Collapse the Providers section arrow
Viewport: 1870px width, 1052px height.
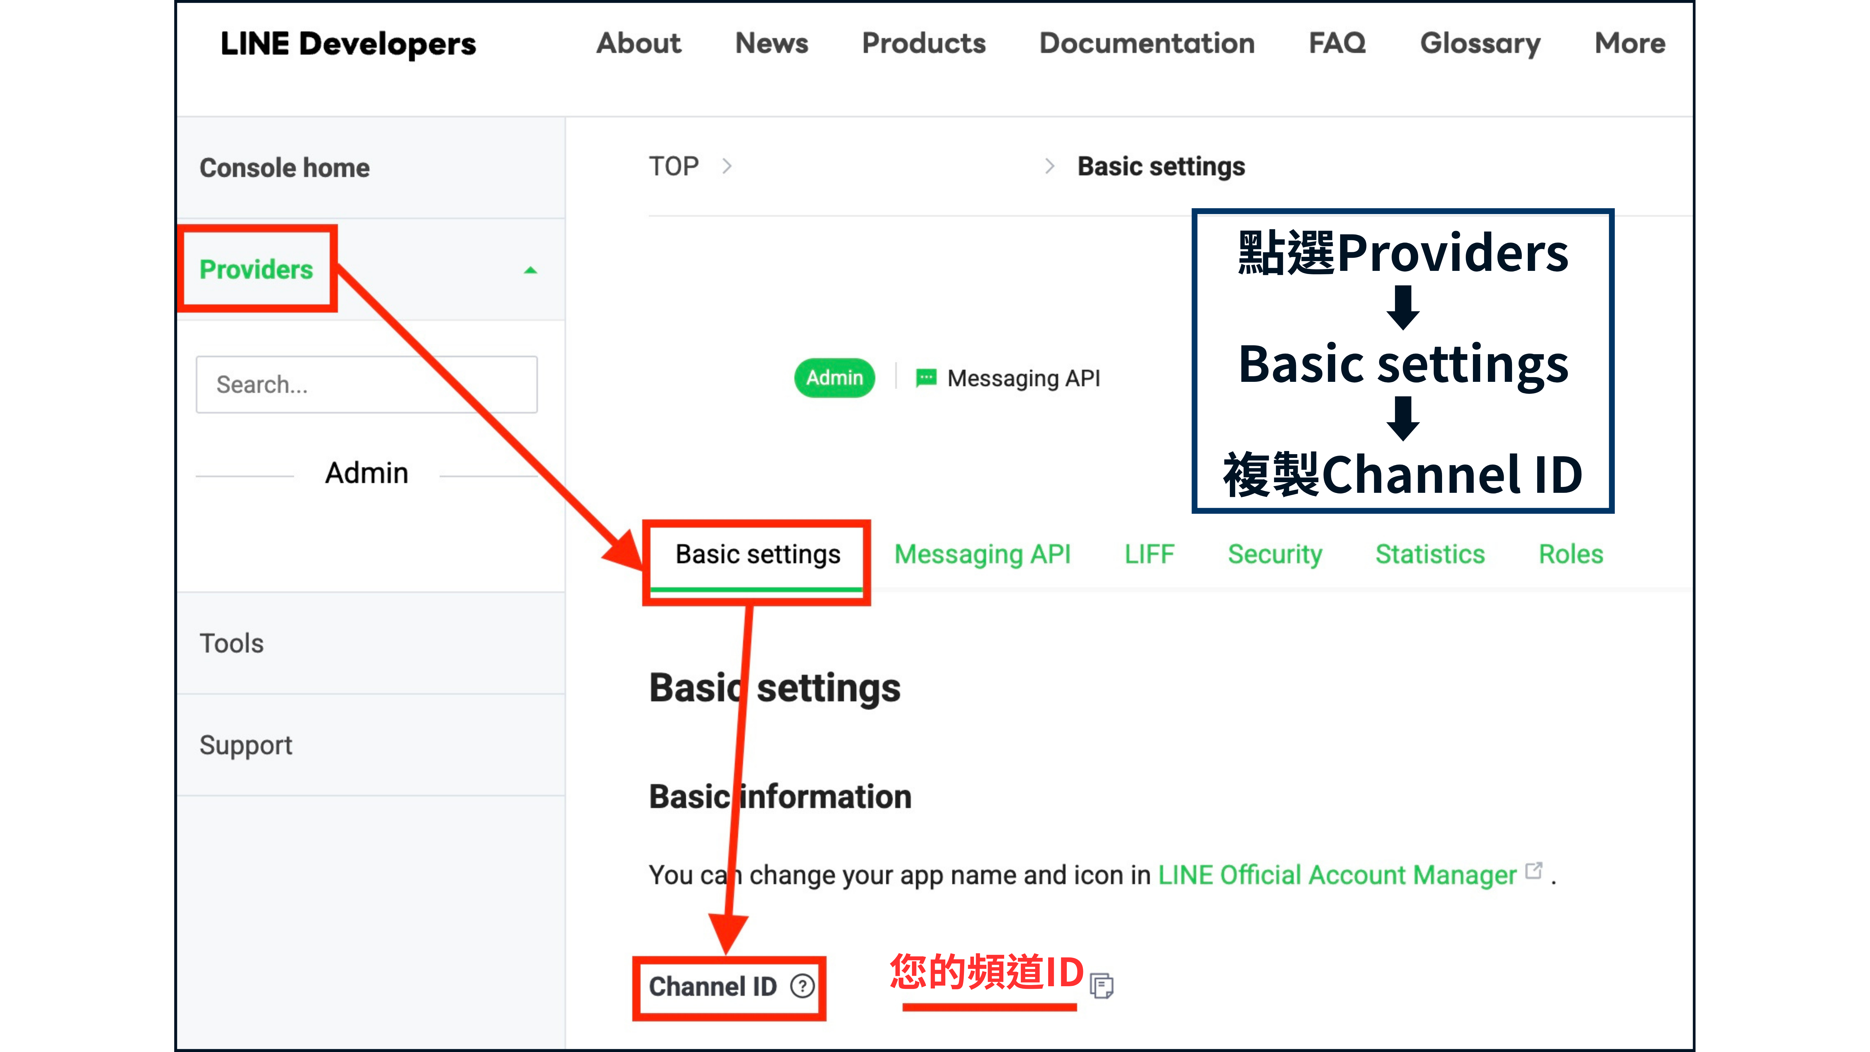(x=531, y=270)
